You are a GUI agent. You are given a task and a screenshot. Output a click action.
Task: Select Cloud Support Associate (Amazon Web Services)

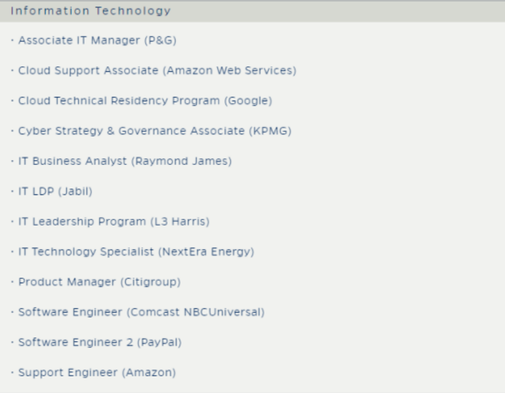point(157,71)
